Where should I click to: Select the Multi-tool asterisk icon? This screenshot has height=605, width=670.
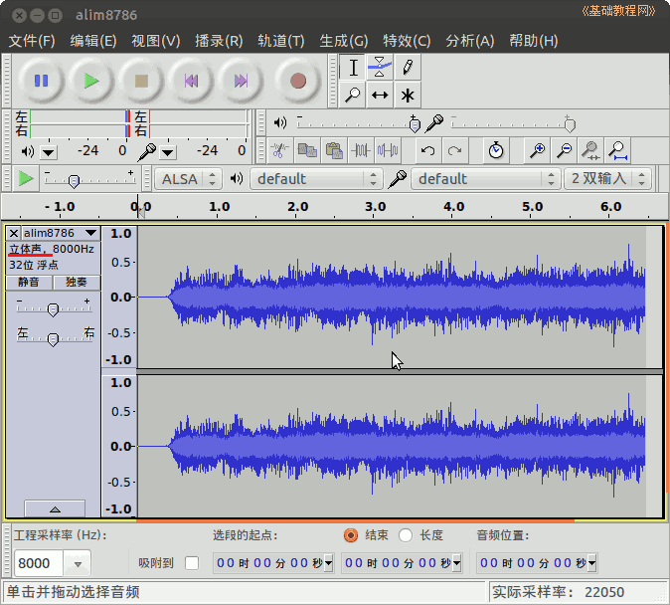click(x=407, y=95)
